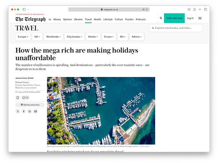218x163 pixels.
Task: Share article by email icon
Action: point(36,111)
